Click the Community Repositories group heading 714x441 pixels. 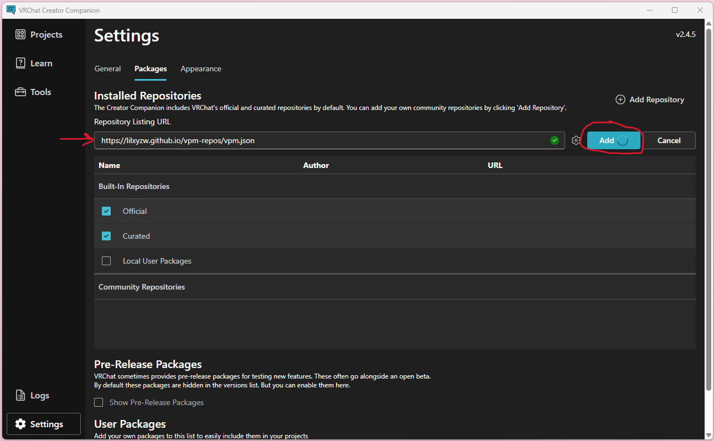click(x=142, y=287)
